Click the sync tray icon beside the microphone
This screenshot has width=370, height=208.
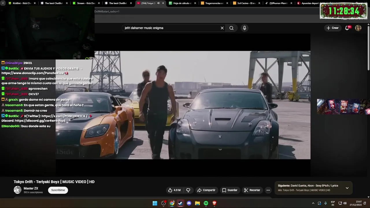click(319, 203)
